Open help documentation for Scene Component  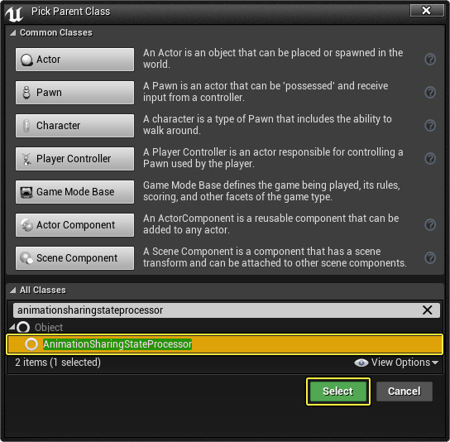click(x=430, y=257)
